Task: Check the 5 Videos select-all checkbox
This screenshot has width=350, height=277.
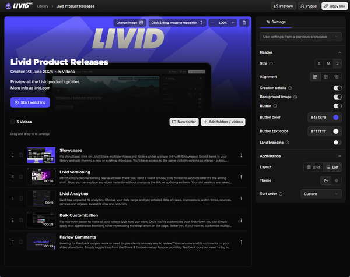Action: [x=12, y=122]
